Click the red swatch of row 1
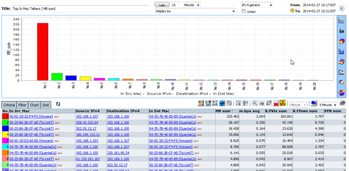 pyautogui.click(x=5, y=116)
